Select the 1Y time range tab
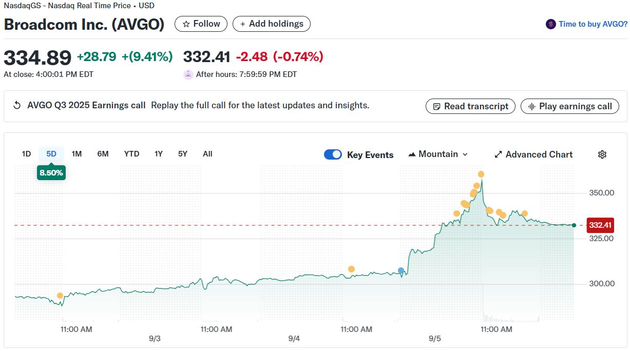630x351 pixels. (158, 154)
